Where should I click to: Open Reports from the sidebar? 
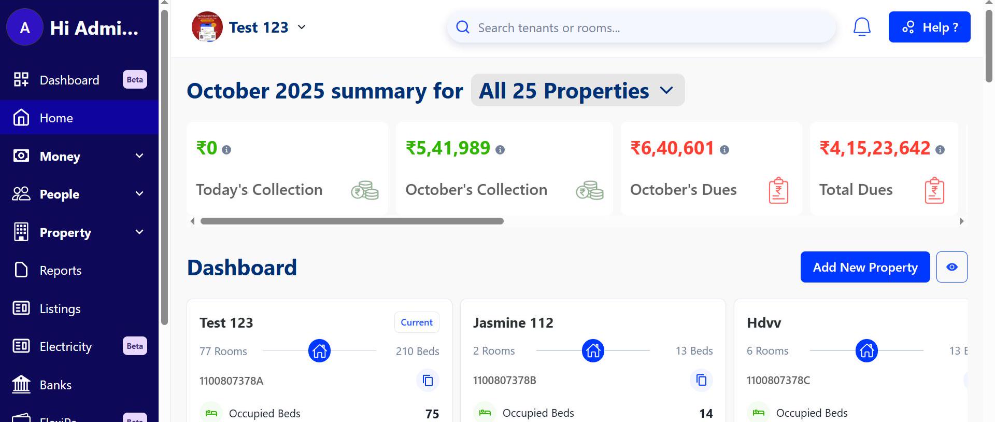tap(60, 271)
